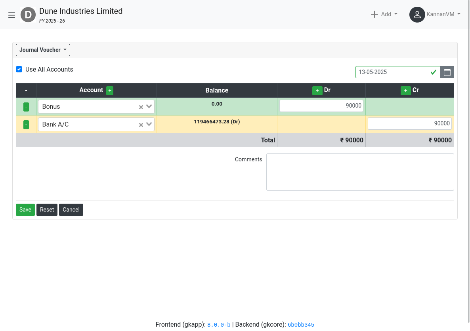This screenshot has width=470, height=331.
Task: Open the hamburger sidebar menu
Action: click(11, 15)
